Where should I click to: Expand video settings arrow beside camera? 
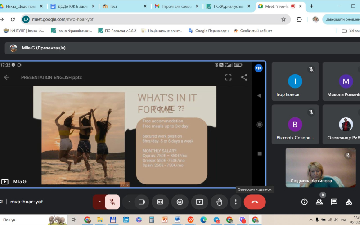point(129,202)
